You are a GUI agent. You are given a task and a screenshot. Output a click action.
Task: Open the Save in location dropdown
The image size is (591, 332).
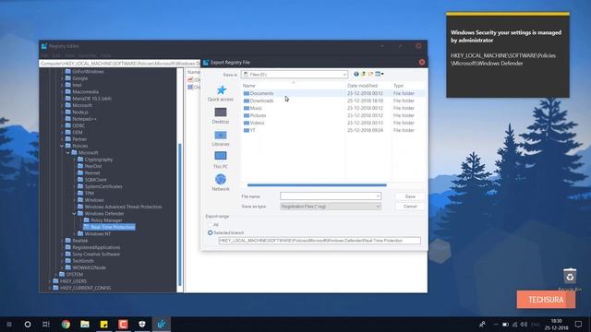click(x=344, y=75)
